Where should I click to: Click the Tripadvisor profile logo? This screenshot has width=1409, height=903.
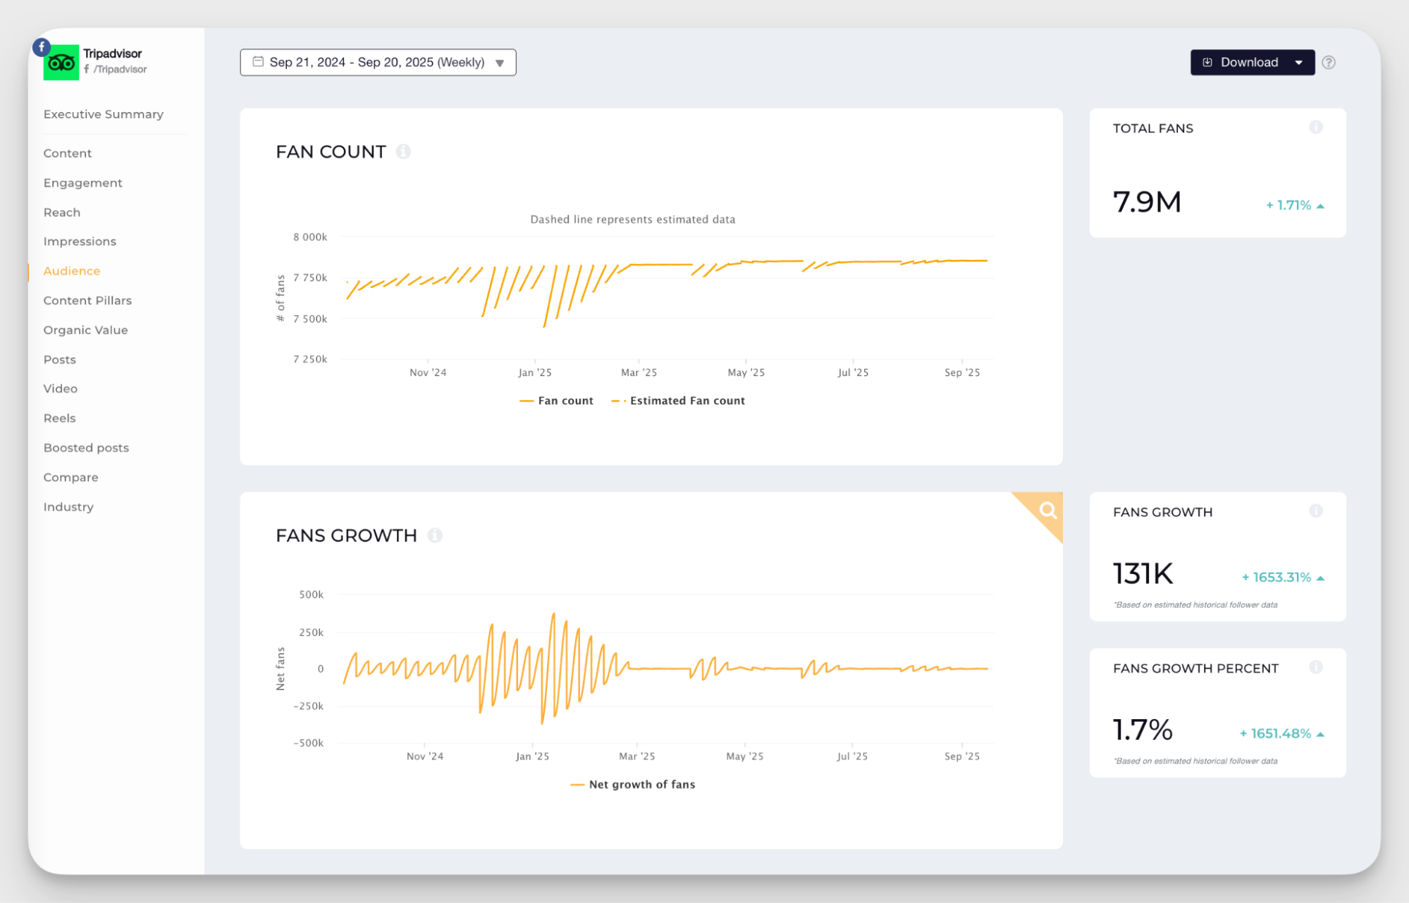[x=61, y=63]
